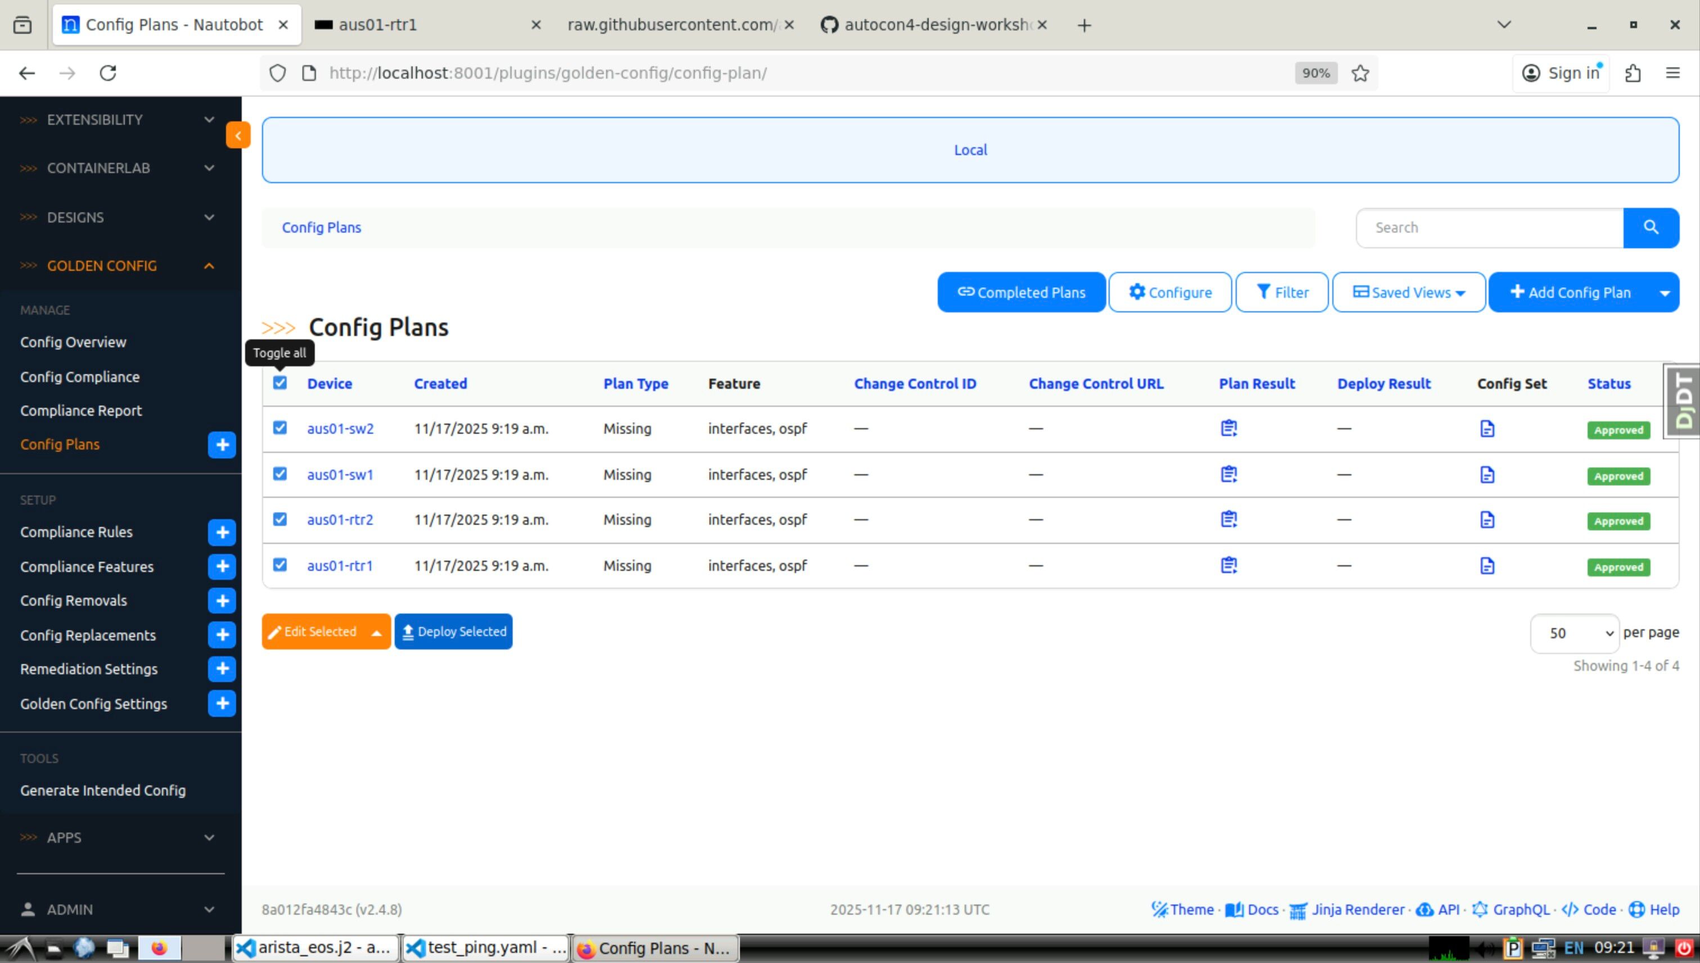Uncheck the Toggle all header checkbox

click(x=280, y=383)
